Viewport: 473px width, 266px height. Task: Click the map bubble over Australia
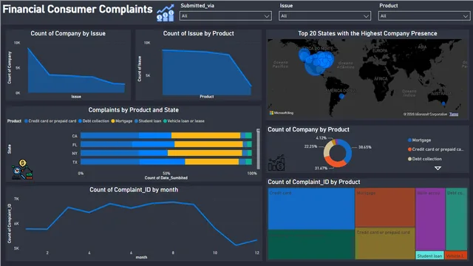pos(443,103)
